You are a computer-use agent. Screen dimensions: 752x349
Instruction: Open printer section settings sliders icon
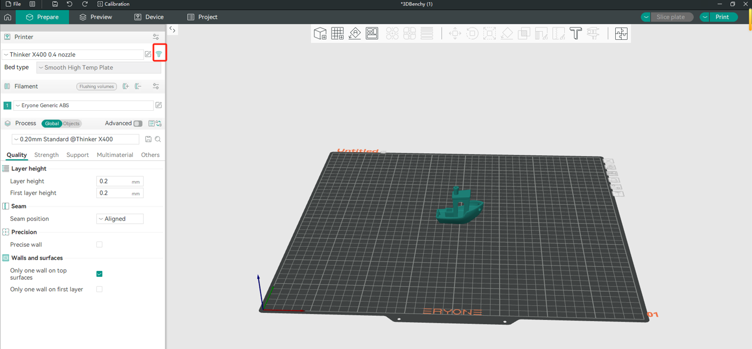click(156, 37)
